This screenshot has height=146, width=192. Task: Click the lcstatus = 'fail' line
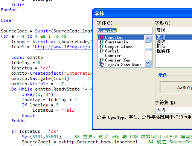point(55,110)
